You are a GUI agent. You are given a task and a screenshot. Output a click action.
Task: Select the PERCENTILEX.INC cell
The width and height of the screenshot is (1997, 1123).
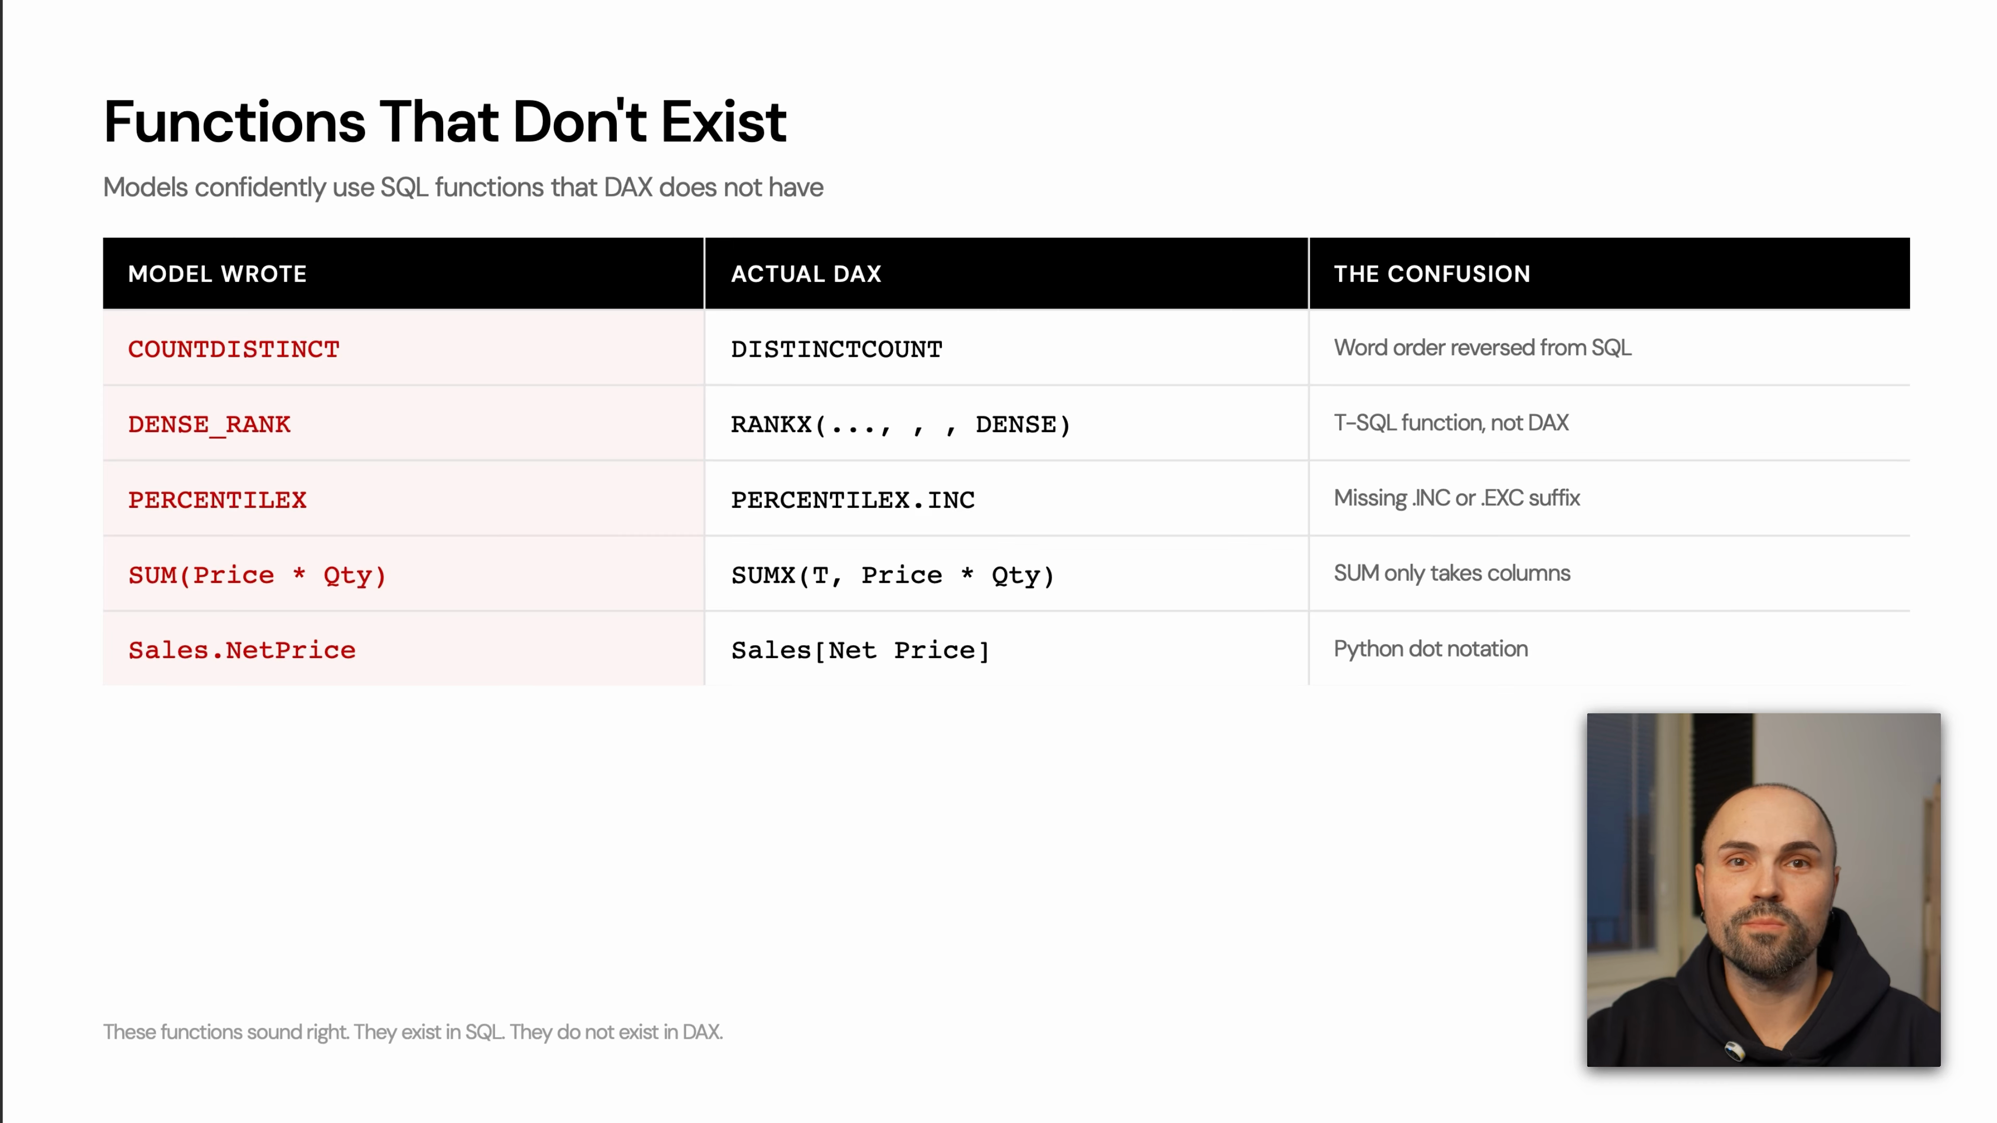click(852, 500)
